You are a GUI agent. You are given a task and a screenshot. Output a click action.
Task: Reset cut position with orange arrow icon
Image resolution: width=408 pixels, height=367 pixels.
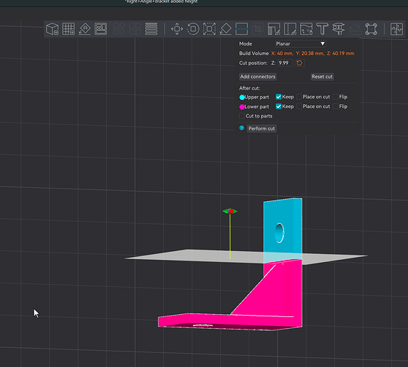[299, 63]
